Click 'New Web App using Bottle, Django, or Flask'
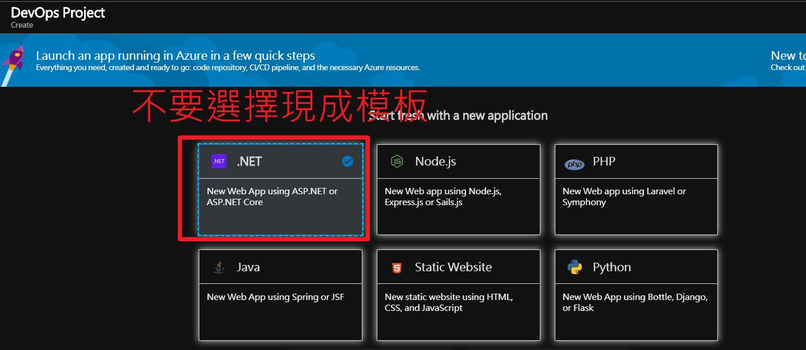This screenshot has width=806, height=350. 635,302
